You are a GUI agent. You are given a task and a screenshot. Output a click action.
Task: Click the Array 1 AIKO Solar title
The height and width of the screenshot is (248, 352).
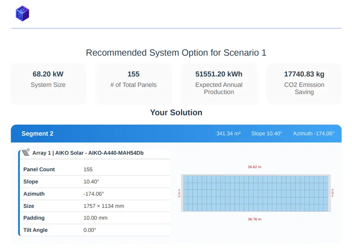coord(88,153)
